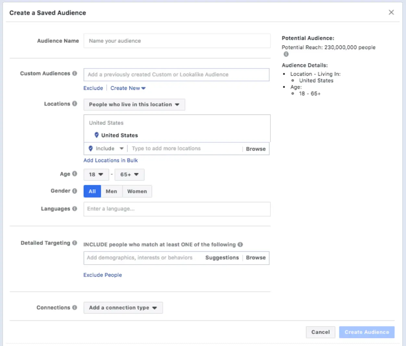Click the Add Locations in Bulk link
The image size is (406, 346).
[111, 160]
